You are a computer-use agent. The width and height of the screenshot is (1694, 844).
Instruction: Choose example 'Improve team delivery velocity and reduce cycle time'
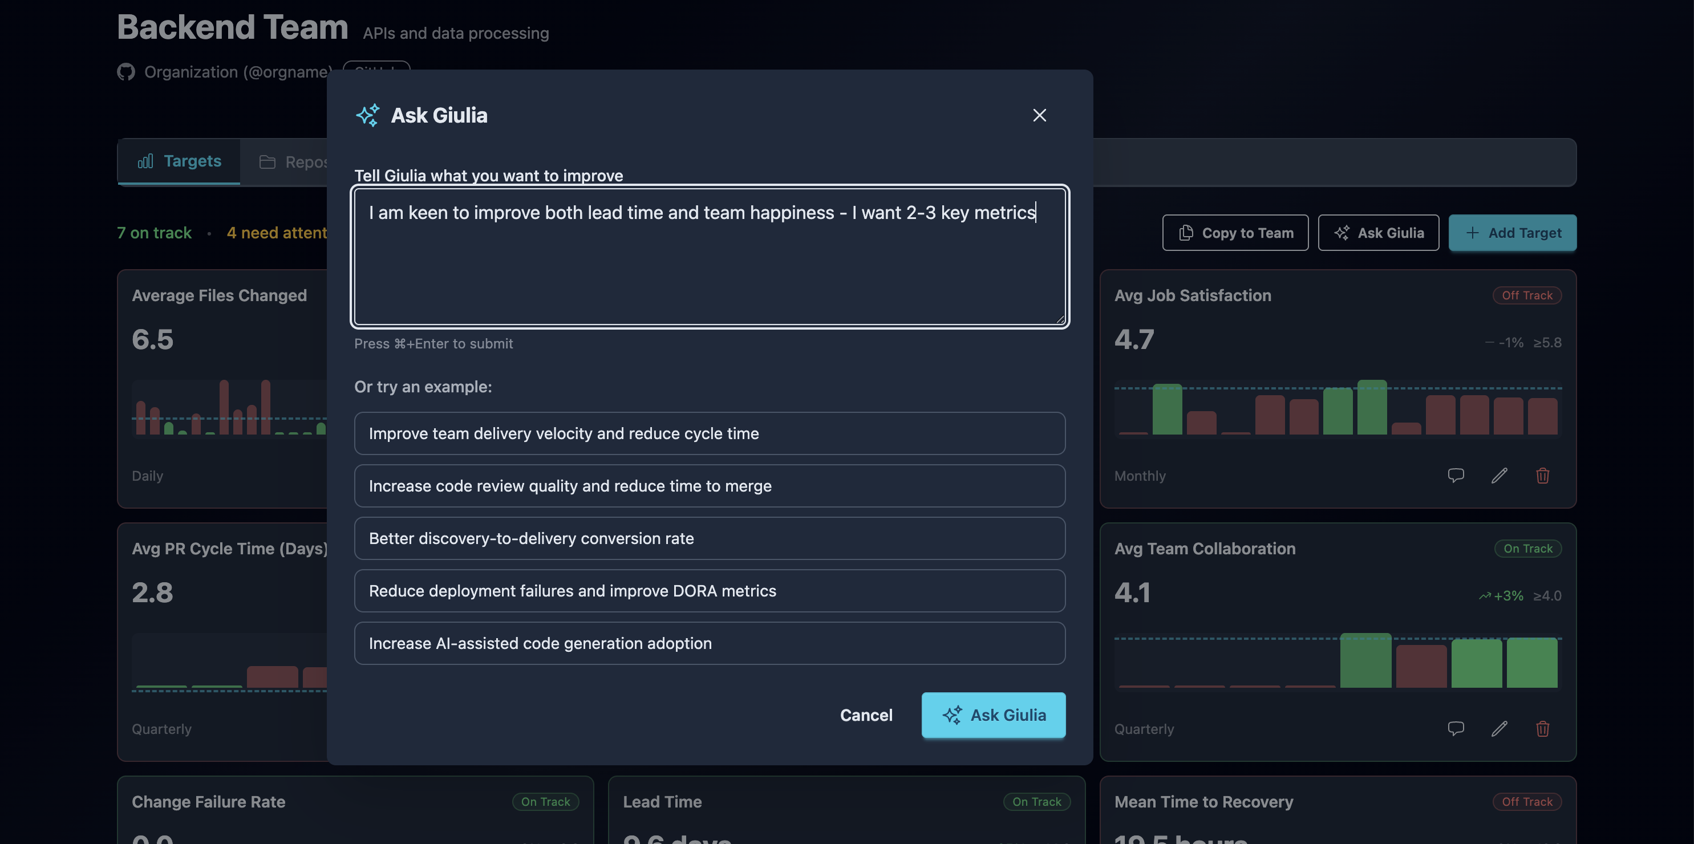point(709,432)
